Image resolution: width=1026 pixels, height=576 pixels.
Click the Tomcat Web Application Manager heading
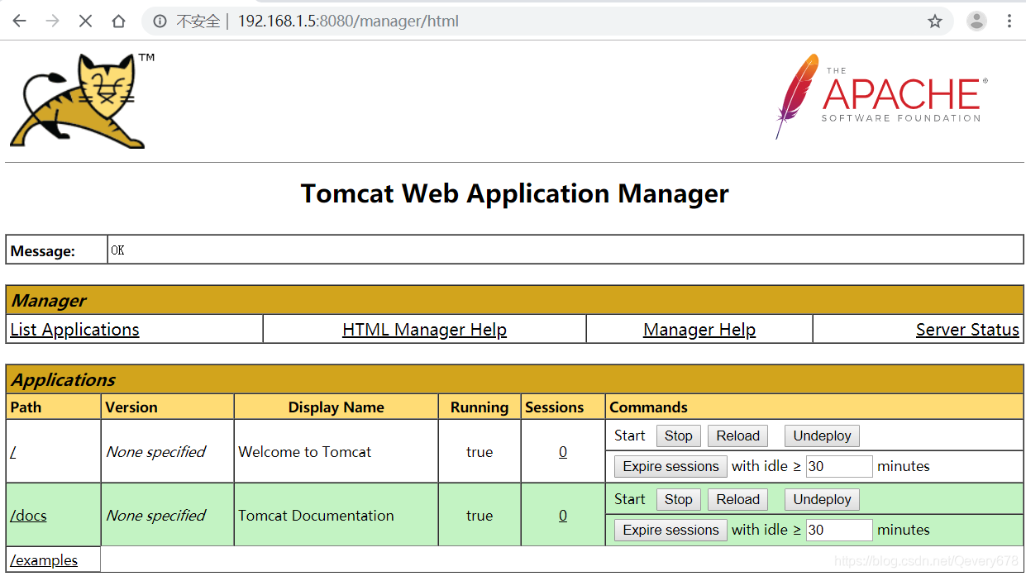click(x=514, y=193)
